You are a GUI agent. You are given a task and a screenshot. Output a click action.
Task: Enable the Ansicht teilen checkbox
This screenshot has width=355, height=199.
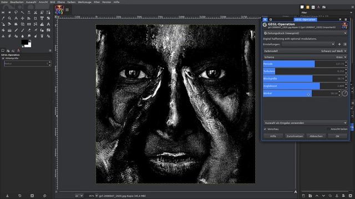click(x=328, y=129)
